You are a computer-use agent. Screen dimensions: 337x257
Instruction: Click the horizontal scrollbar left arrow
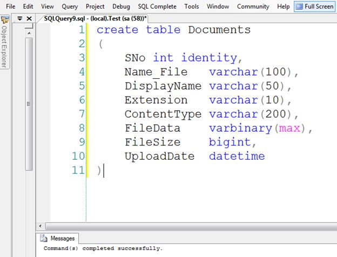(40, 226)
